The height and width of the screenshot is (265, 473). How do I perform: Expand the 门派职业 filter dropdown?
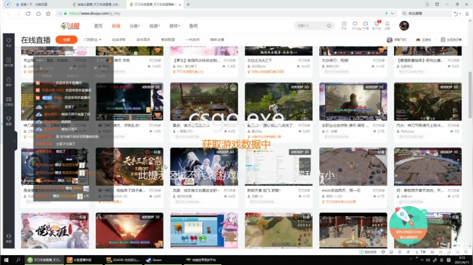coord(93,40)
